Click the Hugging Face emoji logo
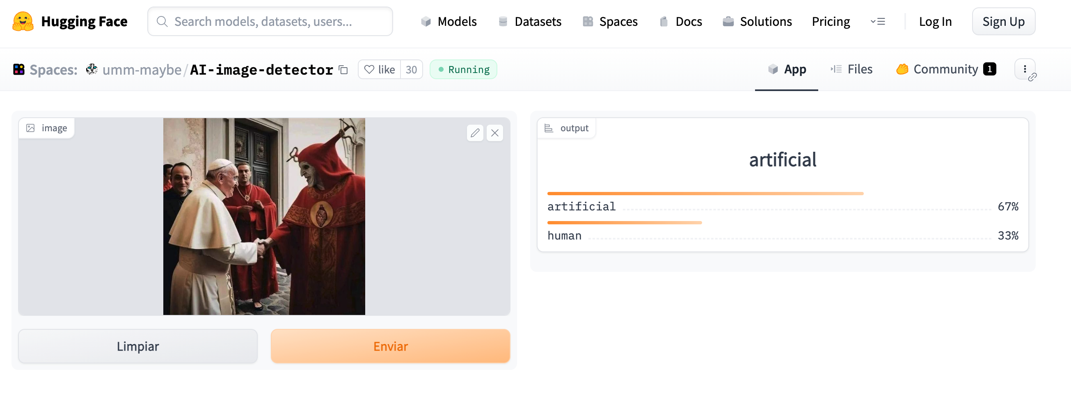 pyautogui.click(x=23, y=21)
